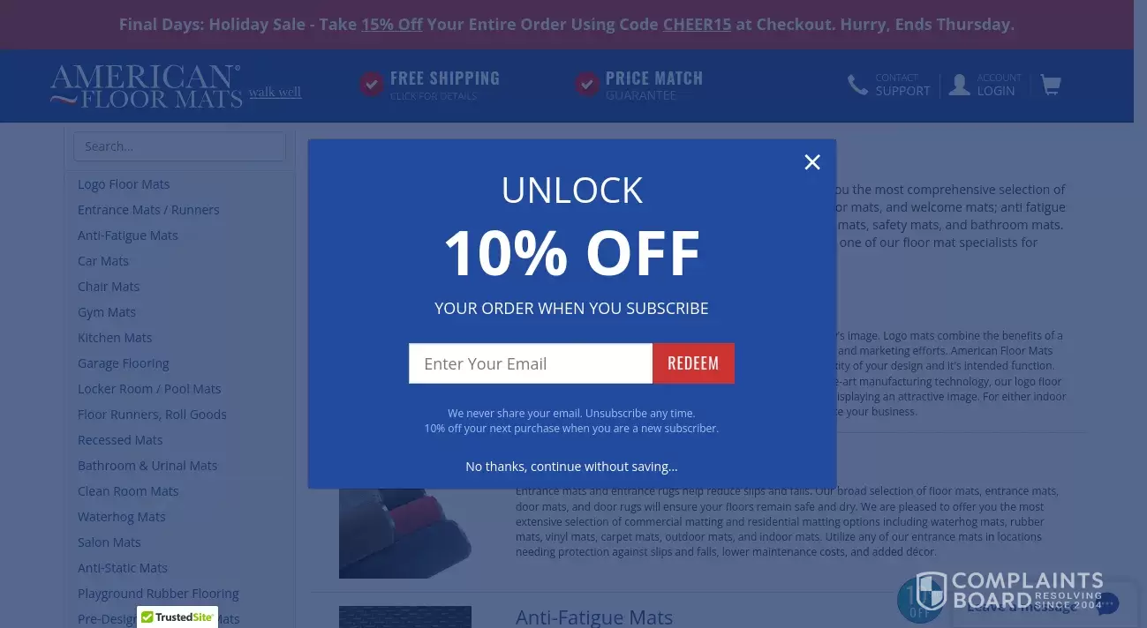
Task: Select Garage Flooring category
Action: point(124,363)
